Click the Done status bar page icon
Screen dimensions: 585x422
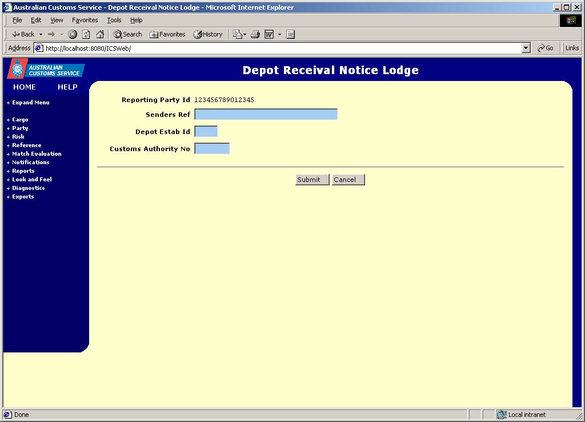[x=7, y=415]
